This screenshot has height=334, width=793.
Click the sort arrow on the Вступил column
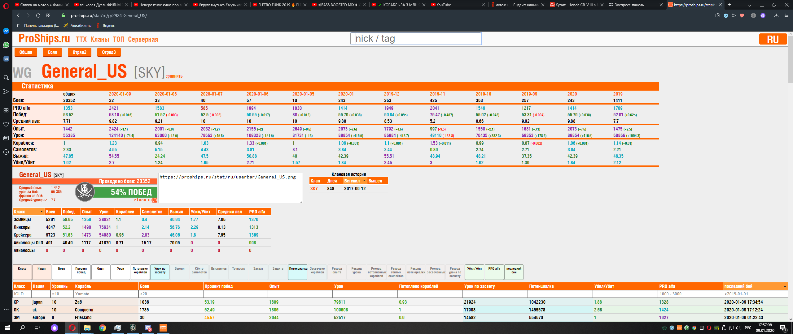(x=364, y=181)
